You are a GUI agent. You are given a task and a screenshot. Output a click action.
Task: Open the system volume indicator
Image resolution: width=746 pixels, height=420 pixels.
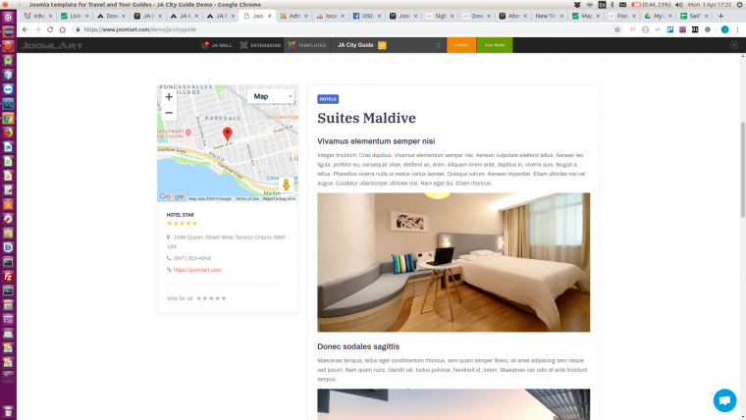pos(678,4)
